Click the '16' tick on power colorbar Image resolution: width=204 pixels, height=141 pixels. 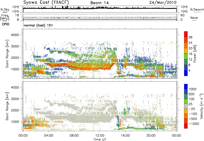click(190, 54)
